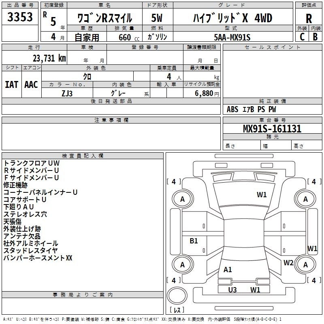Select the overall grade score R

click(309, 19)
